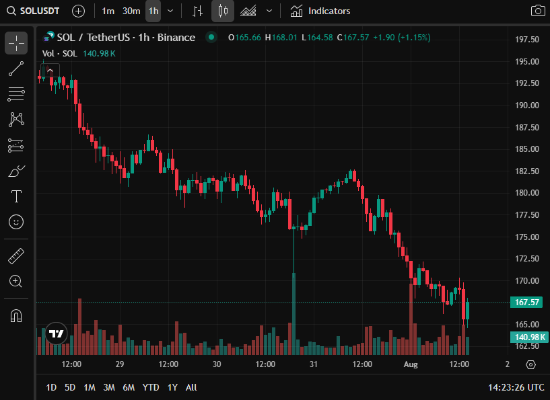
Task: Switch to 1m timeframe
Action: (x=108, y=11)
